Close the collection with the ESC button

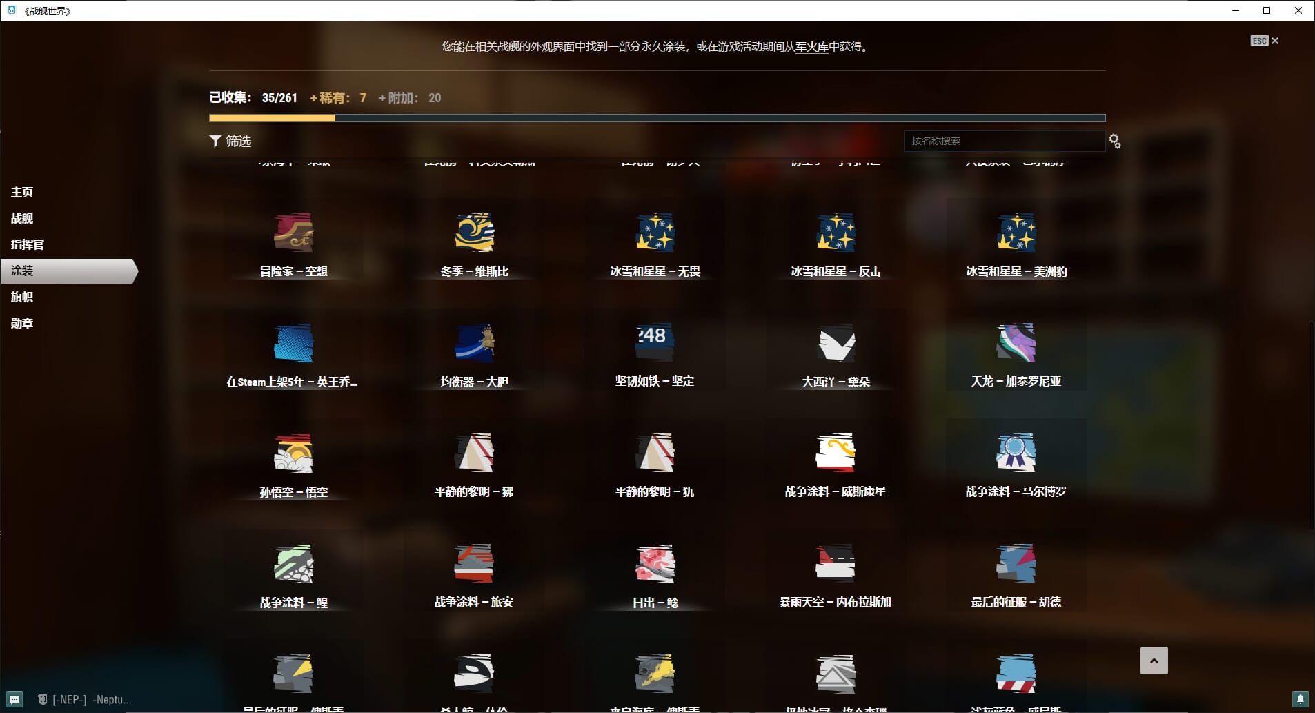click(1264, 41)
